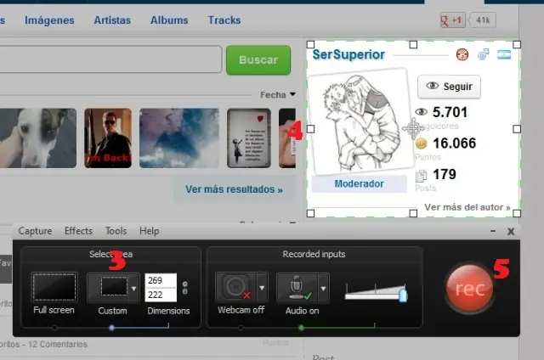The image size is (544, 360).
Task: Click the green Buscar button
Action: (258, 60)
